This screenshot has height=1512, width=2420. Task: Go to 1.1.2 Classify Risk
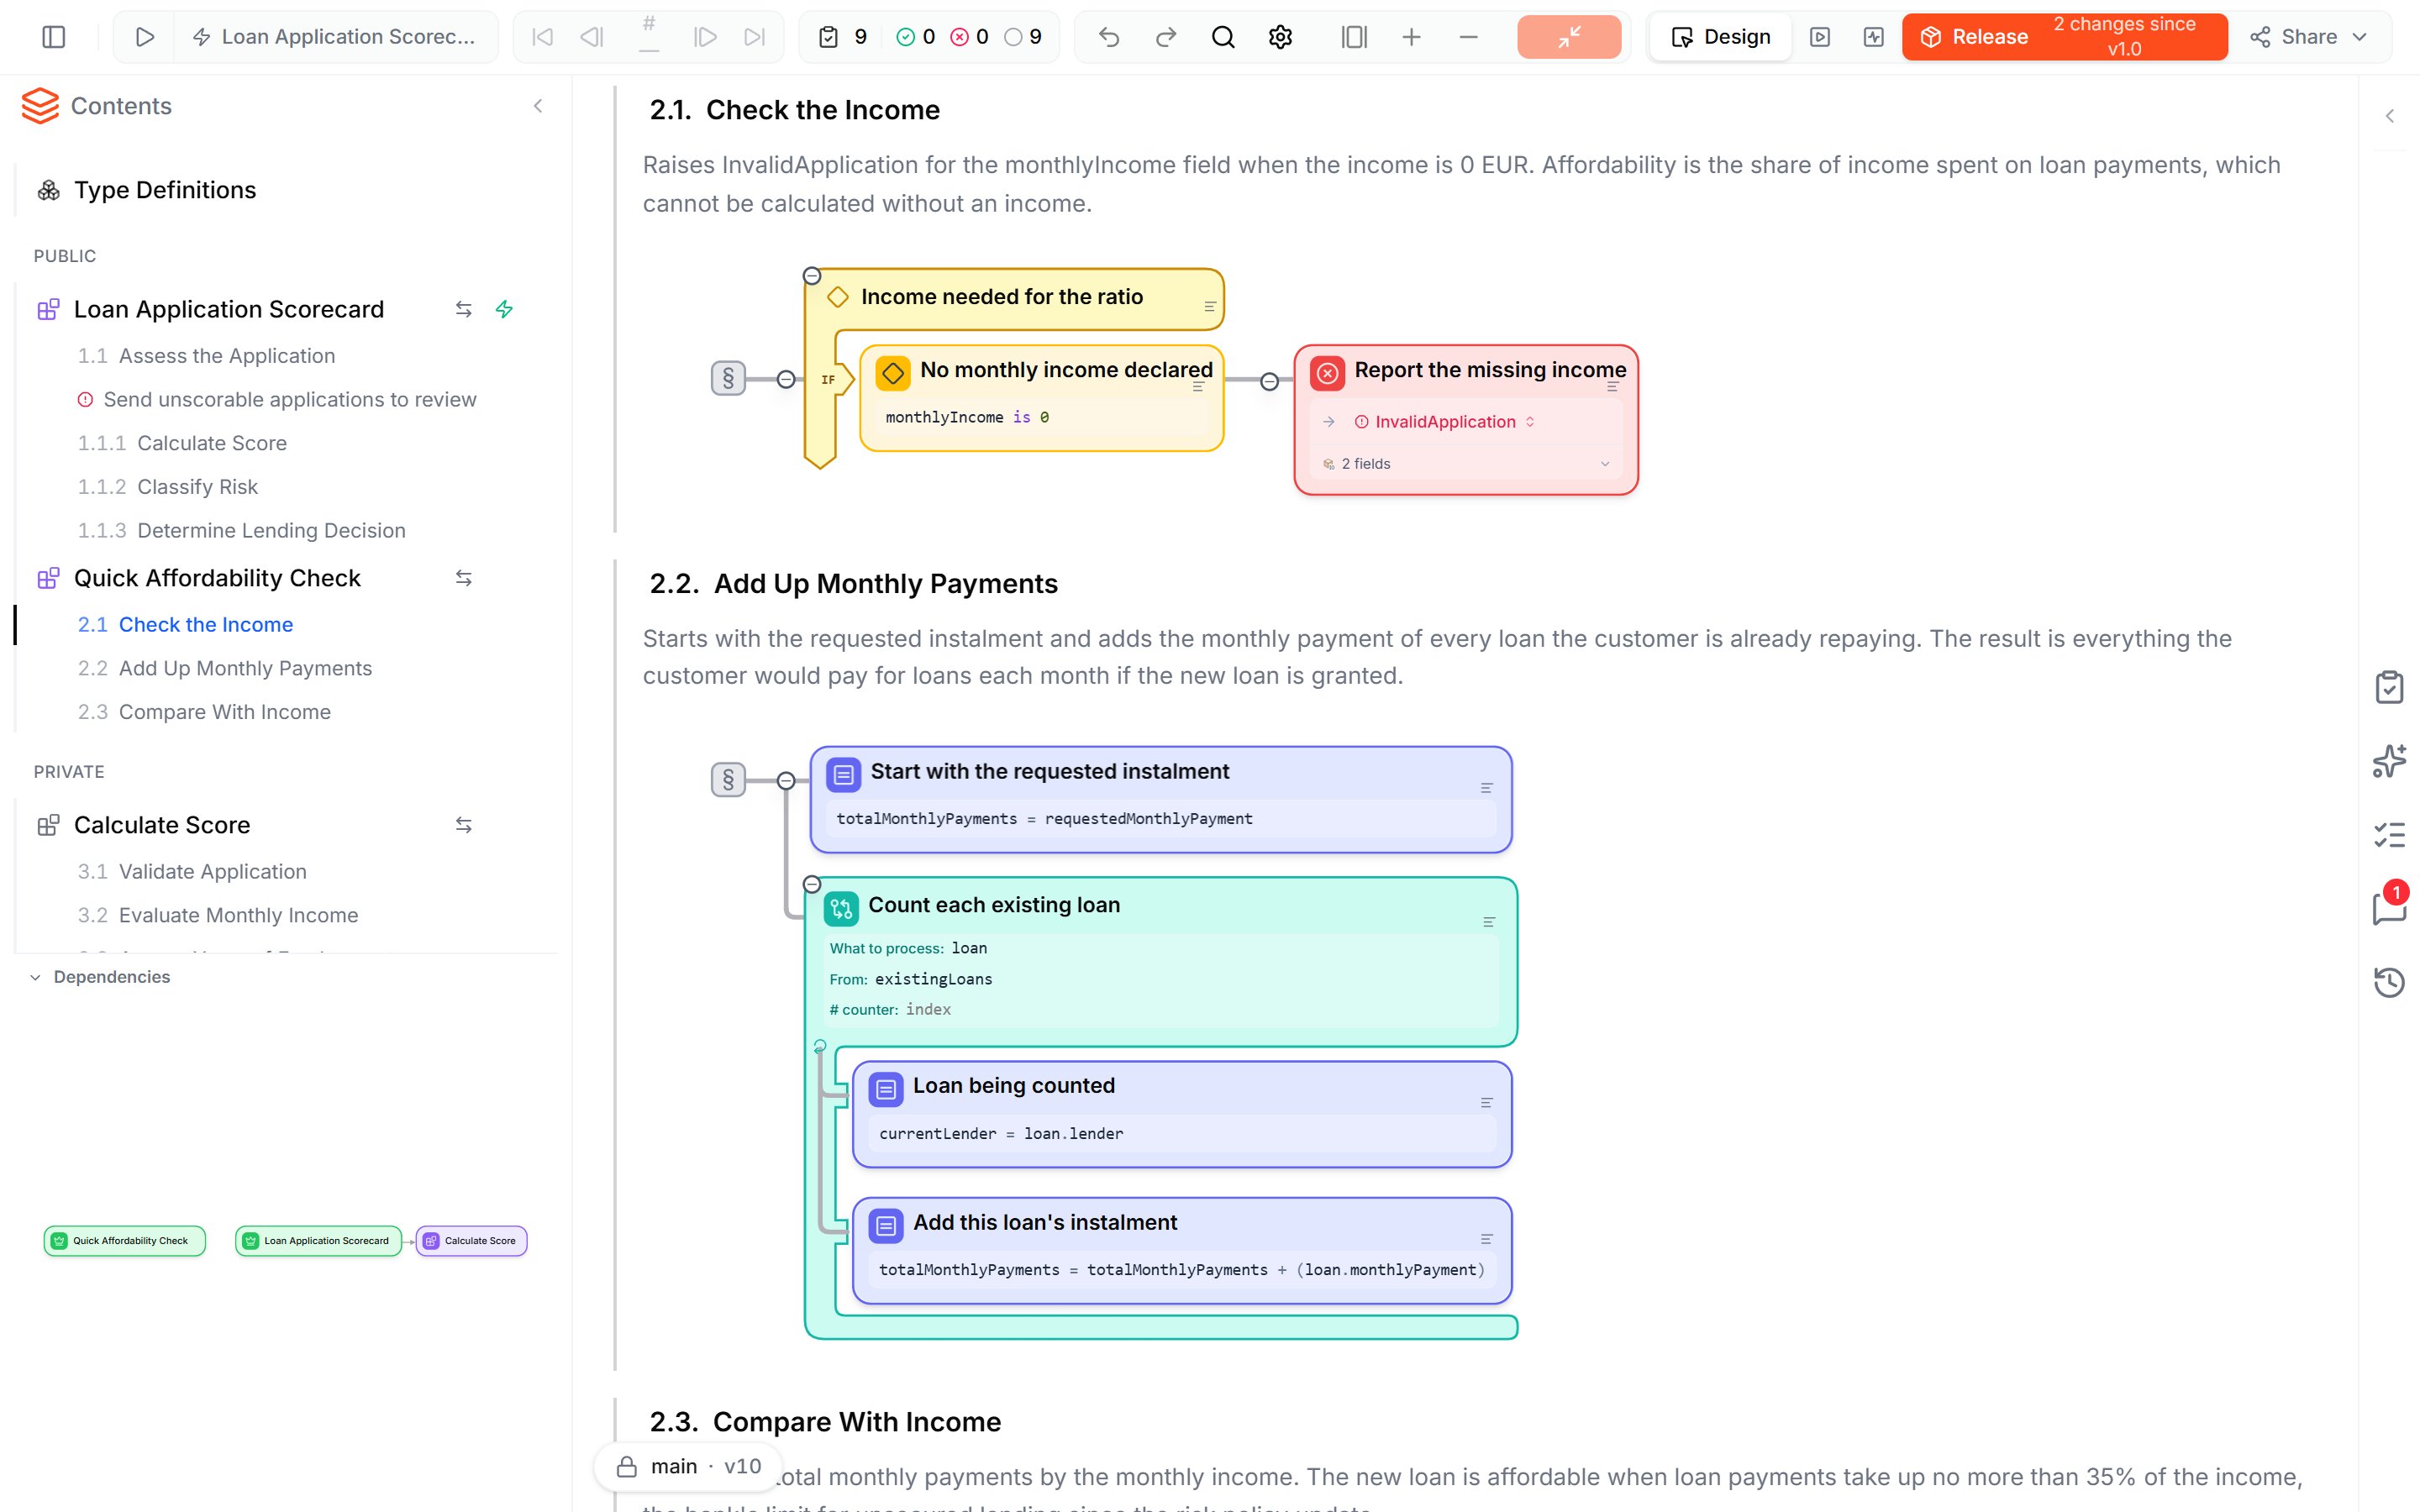168,487
